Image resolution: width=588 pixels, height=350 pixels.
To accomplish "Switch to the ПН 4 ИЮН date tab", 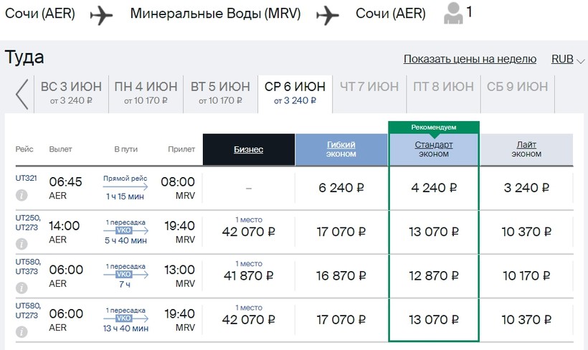I will coord(146,93).
